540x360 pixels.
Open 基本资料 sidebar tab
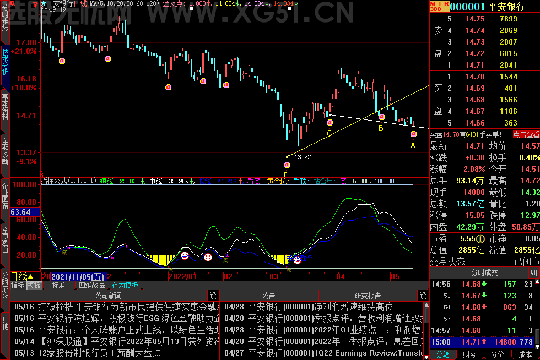click(5, 107)
